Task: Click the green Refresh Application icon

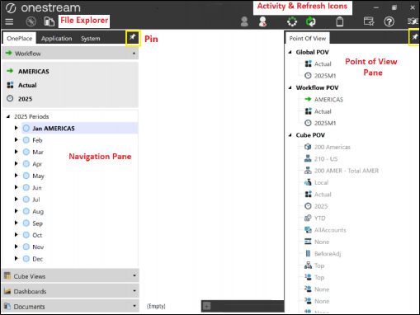Action: pyautogui.click(x=311, y=21)
